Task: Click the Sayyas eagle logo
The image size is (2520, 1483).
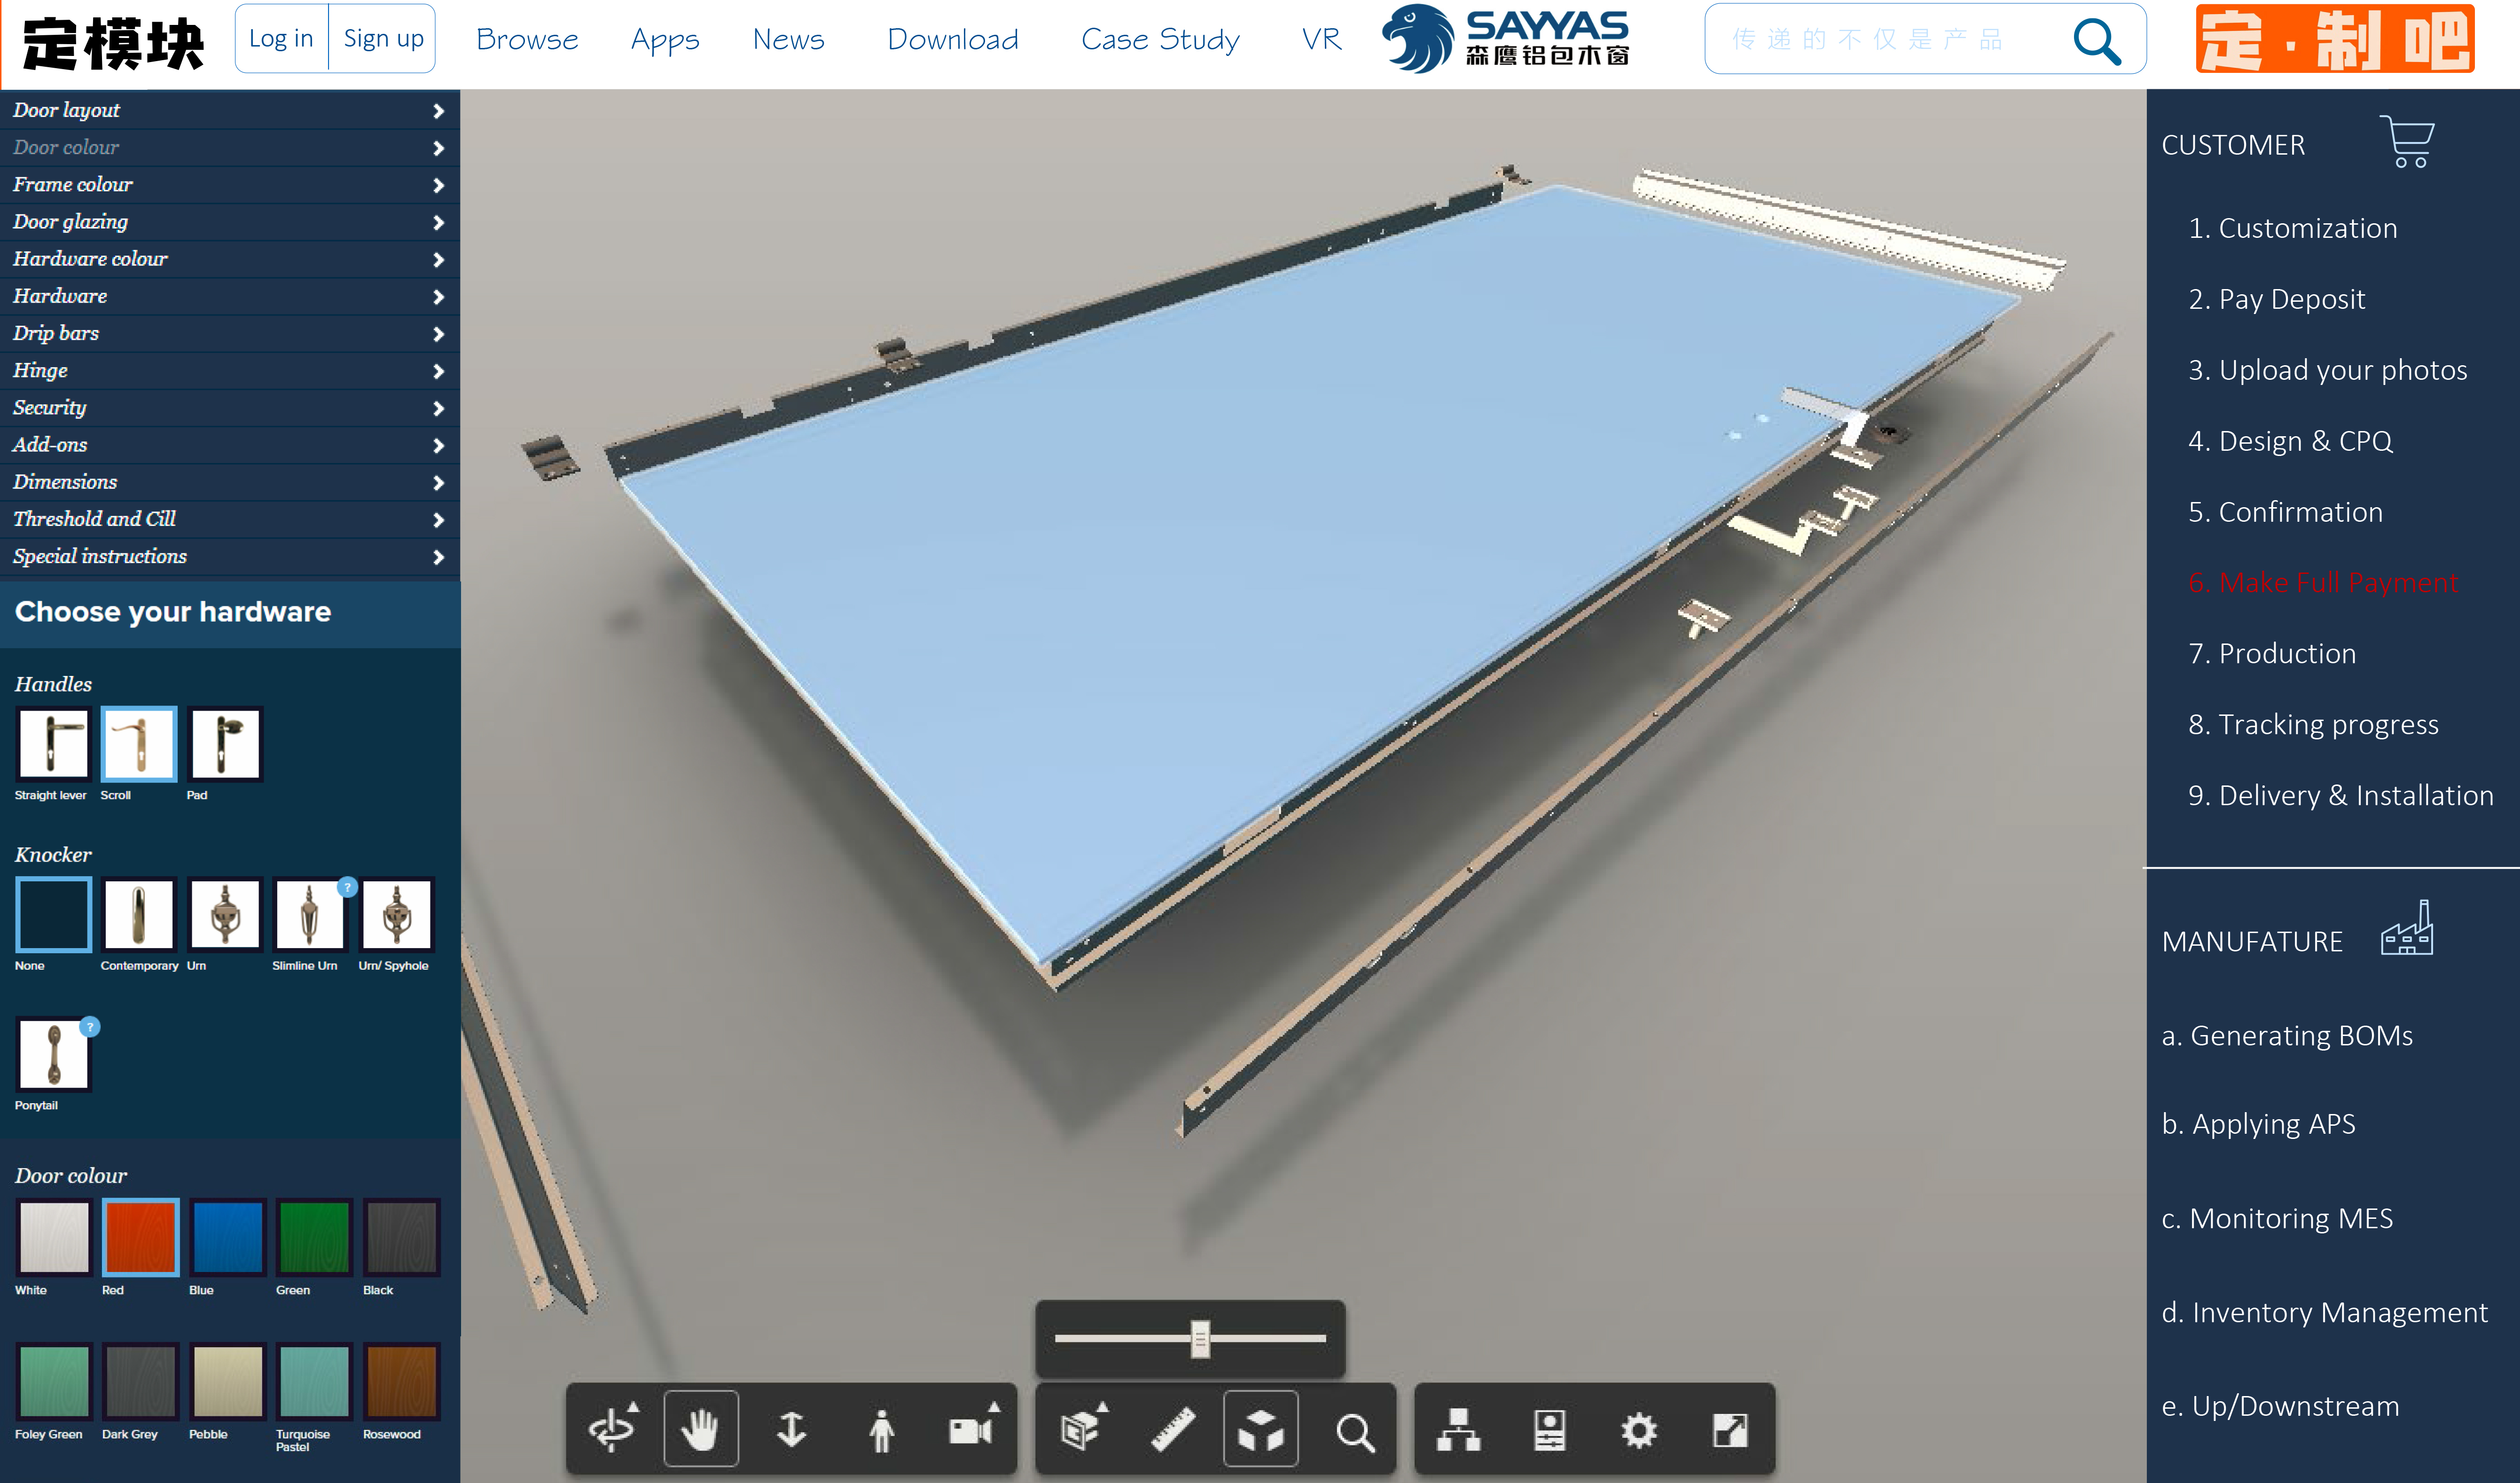Action: click(x=1505, y=38)
